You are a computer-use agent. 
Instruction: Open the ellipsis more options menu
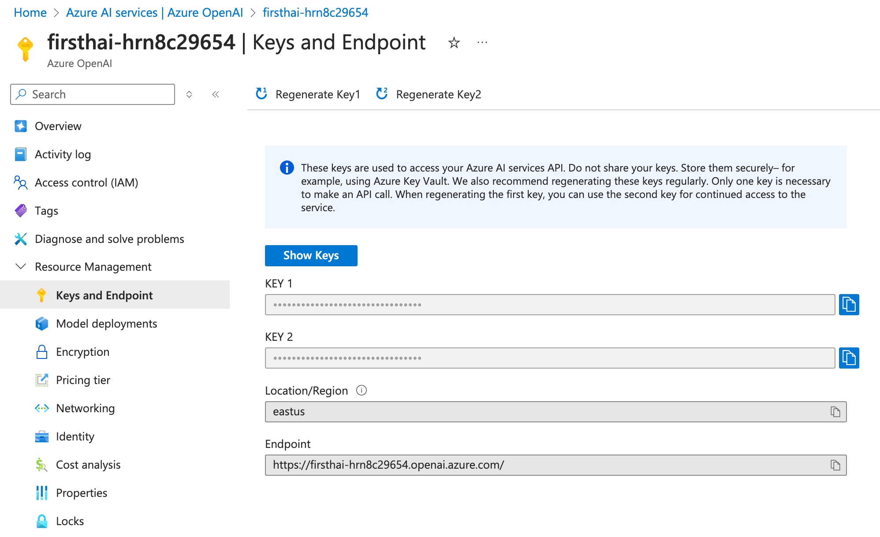tap(482, 43)
